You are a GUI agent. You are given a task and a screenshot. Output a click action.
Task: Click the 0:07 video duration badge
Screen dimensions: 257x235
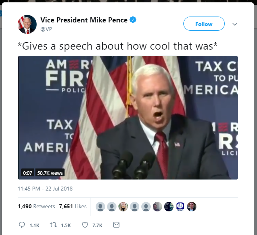[28, 173]
